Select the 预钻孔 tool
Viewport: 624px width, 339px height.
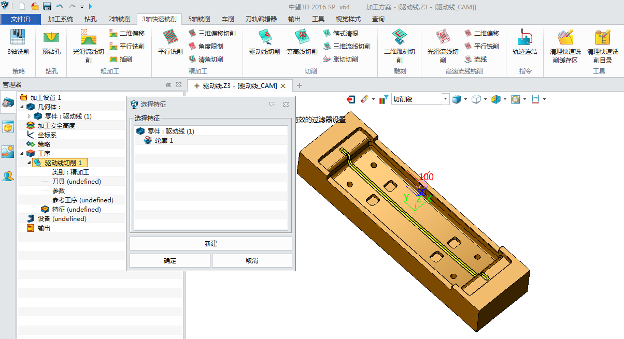(51, 39)
